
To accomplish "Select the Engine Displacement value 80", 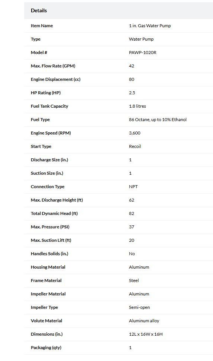I will pyautogui.click(x=132, y=79).
